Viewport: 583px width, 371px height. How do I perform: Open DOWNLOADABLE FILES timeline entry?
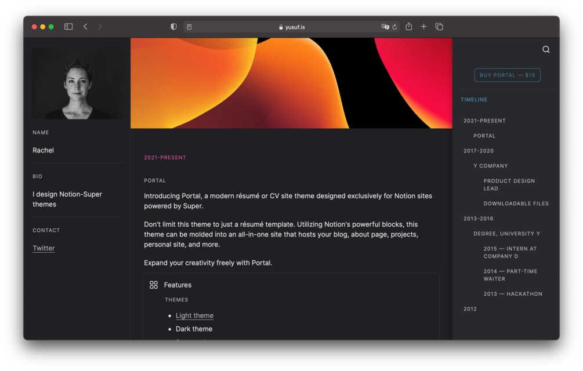tap(516, 203)
